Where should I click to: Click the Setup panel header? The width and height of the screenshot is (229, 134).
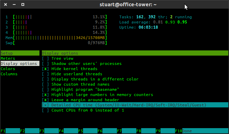click(20, 53)
